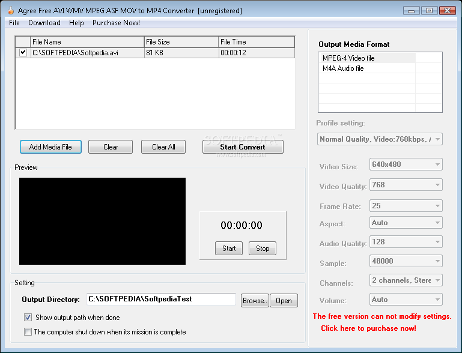
Task: Click the Output Directory path field
Action: (x=161, y=299)
